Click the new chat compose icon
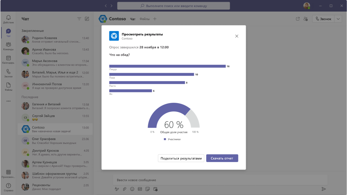Image resolution: width=347 pixels, height=195 pixels. pyautogui.click(x=87, y=19)
